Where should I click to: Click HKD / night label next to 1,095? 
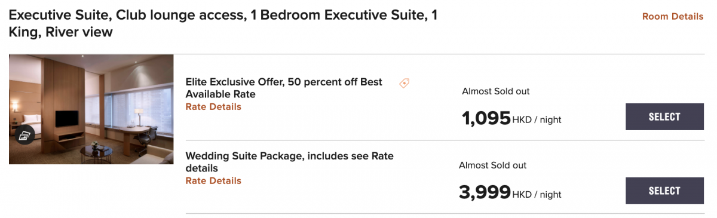click(x=537, y=119)
